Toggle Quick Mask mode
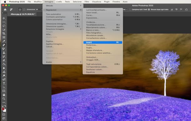191x121 pixels. (x=4, y=114)
